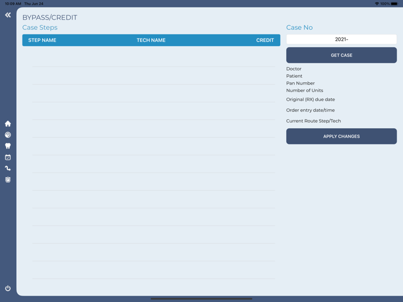Click the Case Steps heading
The height and width of the screenshot is (302, 403).
click(40, 28)
